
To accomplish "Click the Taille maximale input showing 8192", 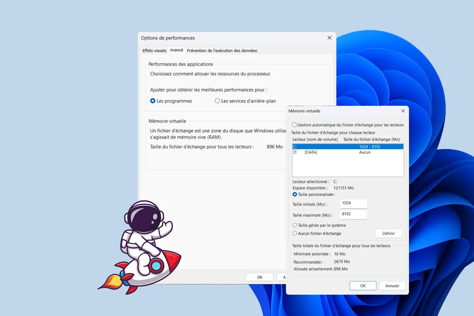I will pos(353,215).
